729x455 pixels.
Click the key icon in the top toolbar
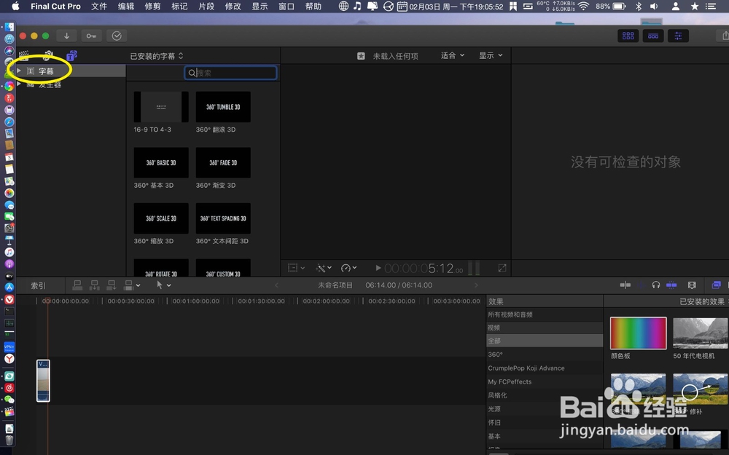pos(91,35)
